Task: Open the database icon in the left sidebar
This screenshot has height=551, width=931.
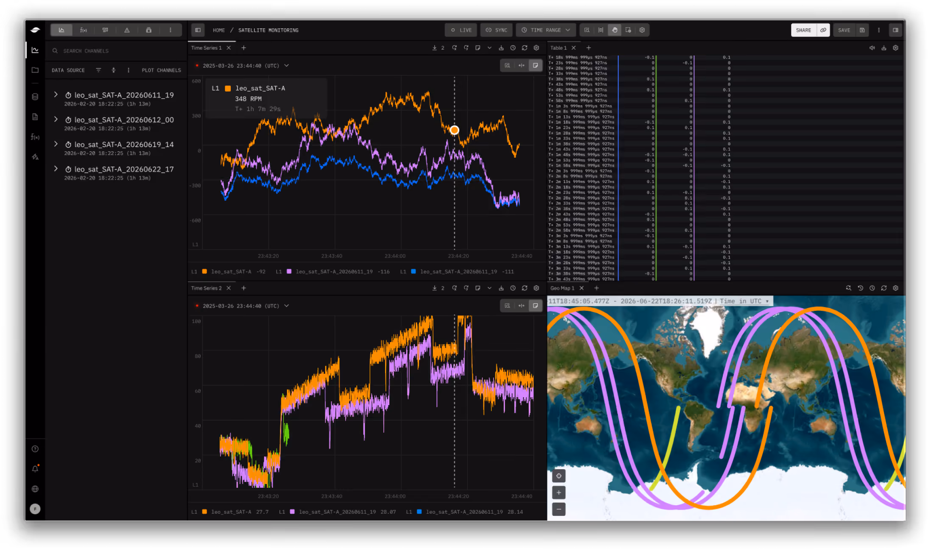Action: (35, 97)
